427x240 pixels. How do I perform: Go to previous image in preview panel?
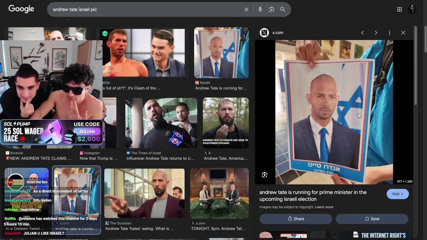(x=362, y=33)
